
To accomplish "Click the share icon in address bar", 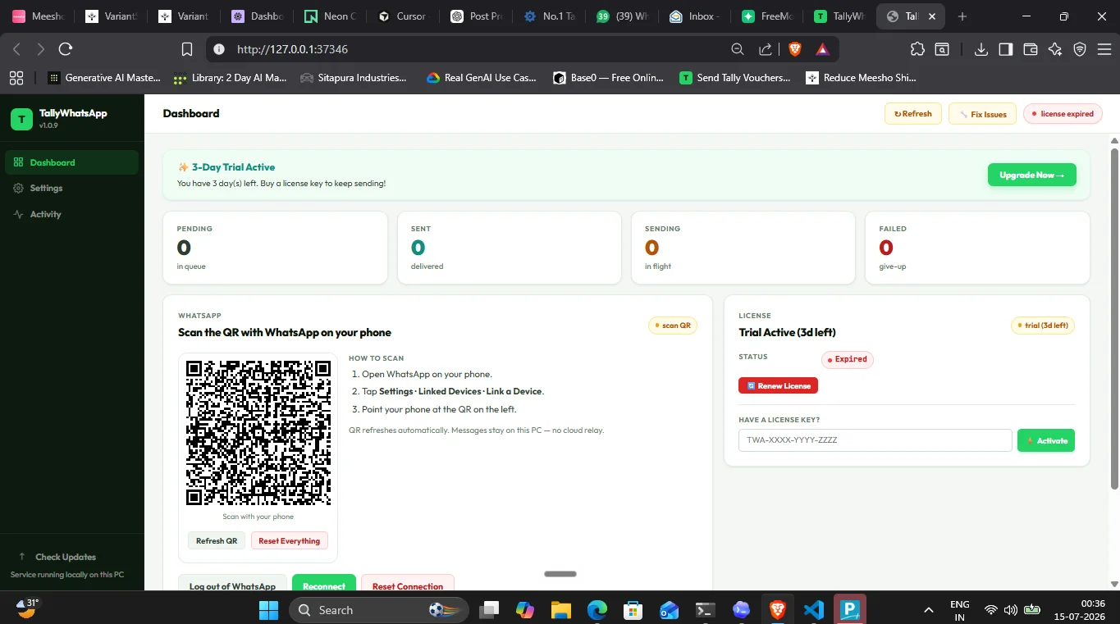I will coord(765,49).
